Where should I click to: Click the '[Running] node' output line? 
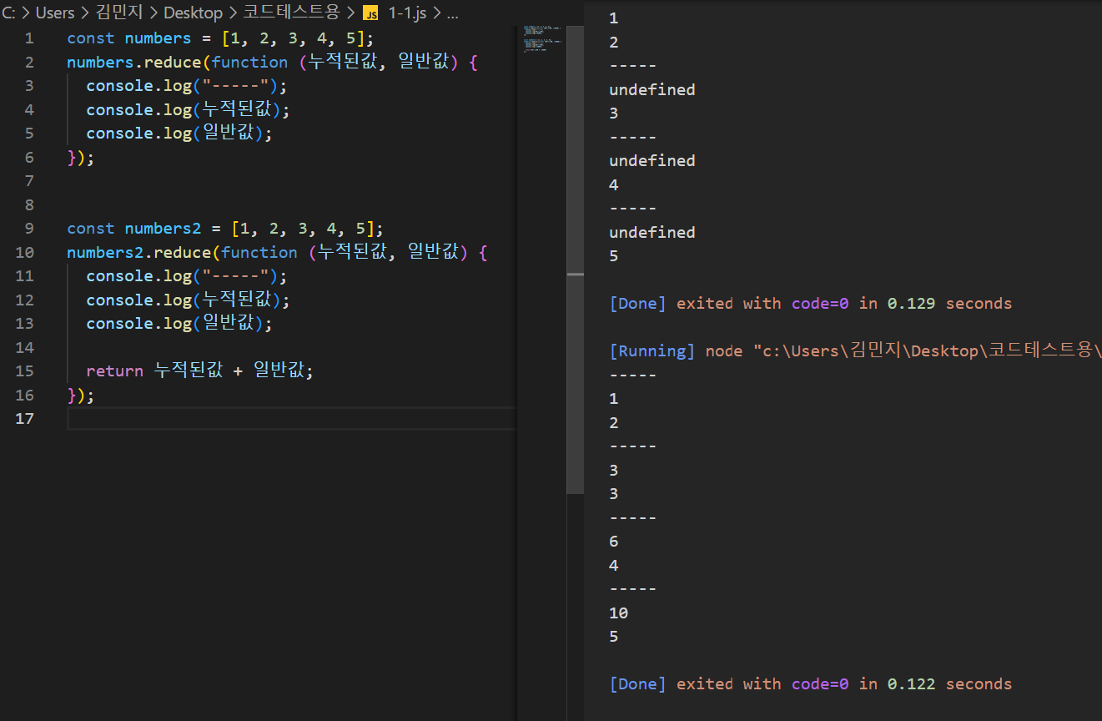click(x=855, y=351)
